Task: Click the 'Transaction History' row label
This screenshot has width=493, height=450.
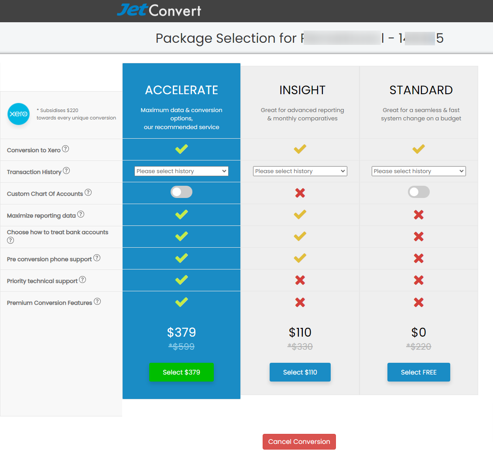Action: (34, 172)
